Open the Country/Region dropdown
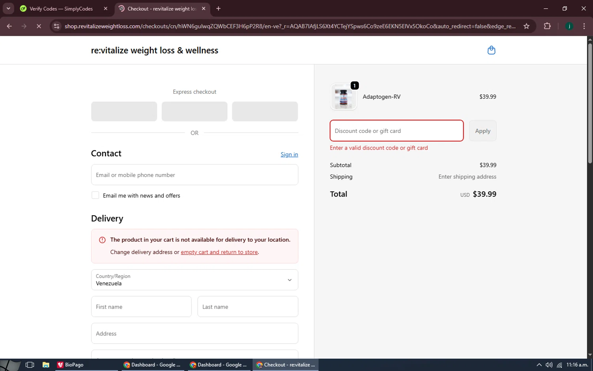593x371 pixels. pos(195,280)
